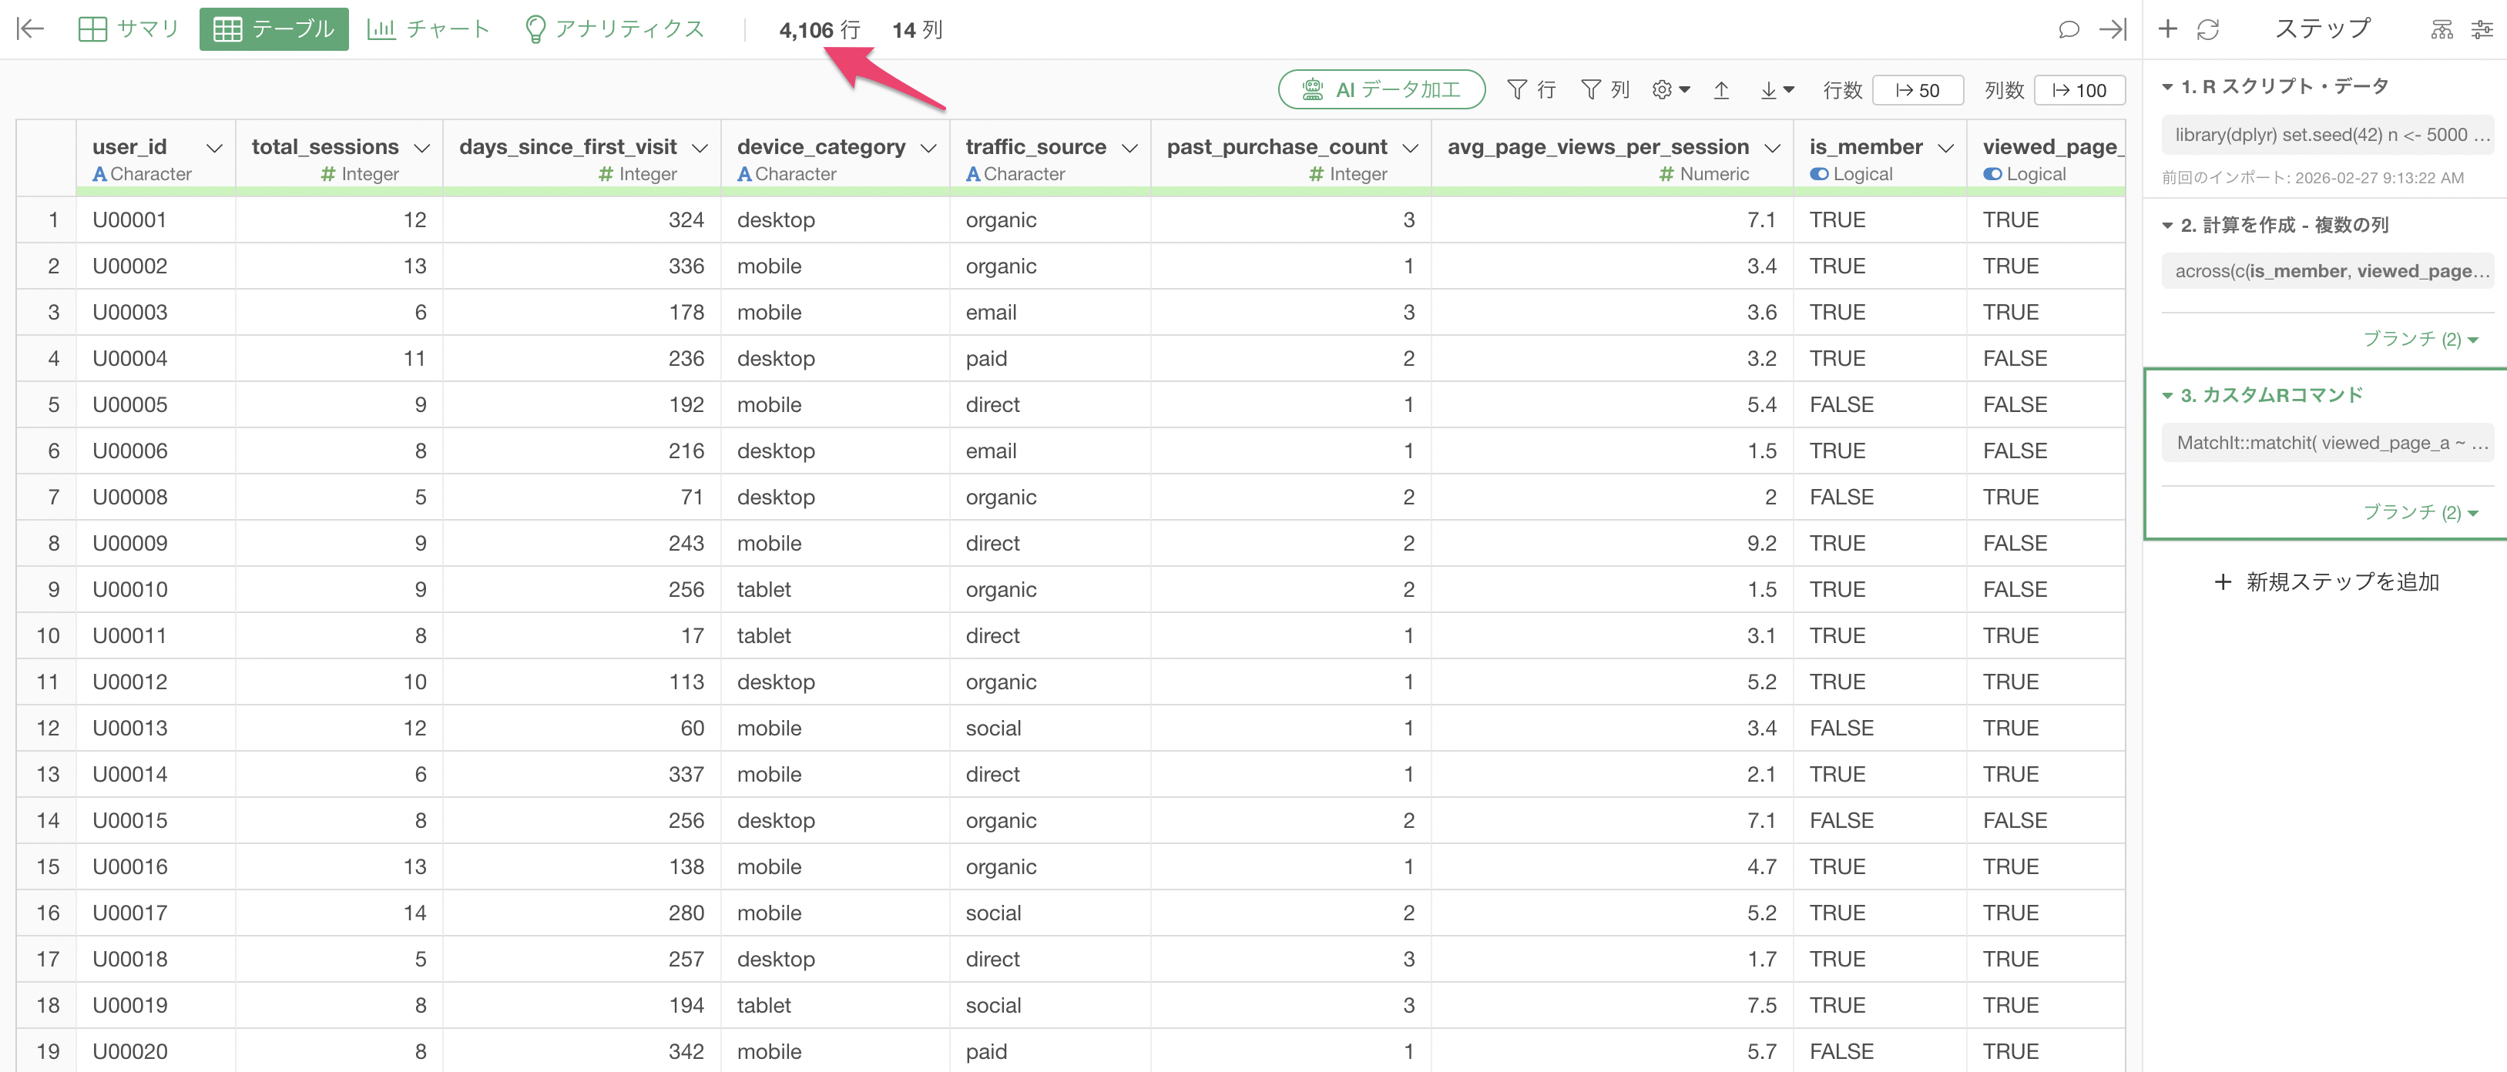Open user_id column header menu
The image size is (2507, 1072).
(214, 148)
